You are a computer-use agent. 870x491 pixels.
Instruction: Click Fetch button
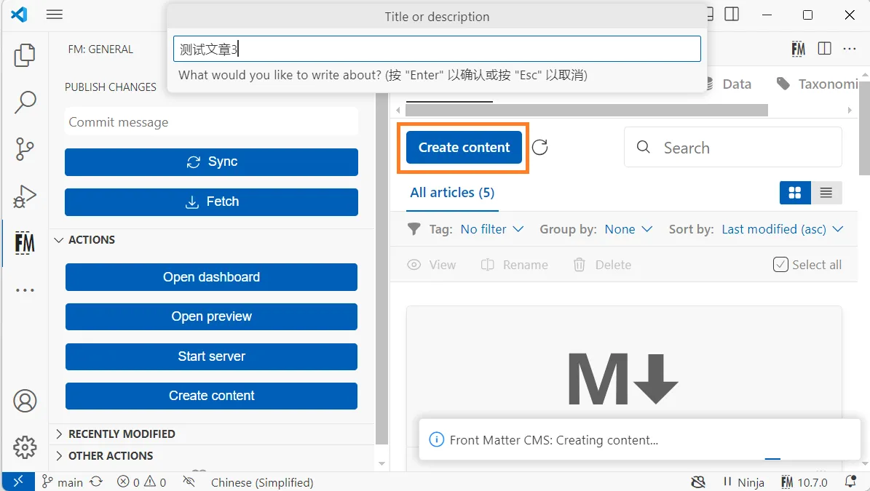pos(211,201)
